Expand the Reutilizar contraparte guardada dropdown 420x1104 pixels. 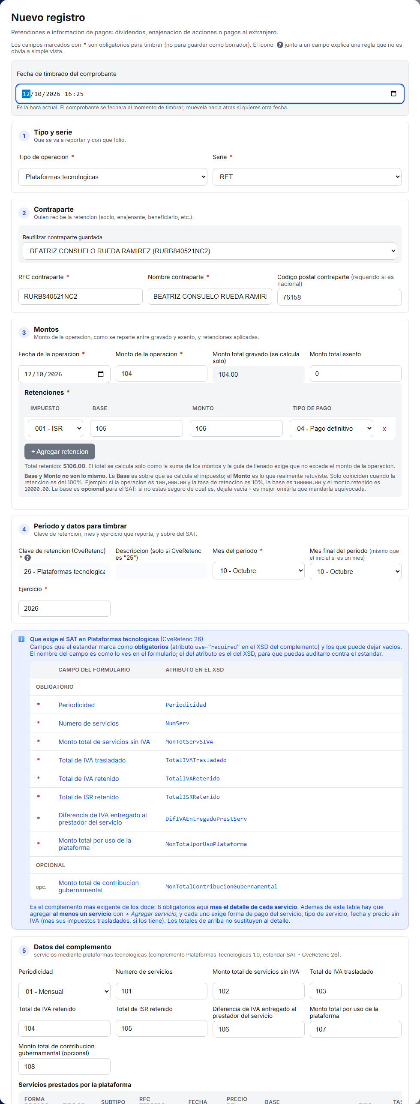coord(210,251)
